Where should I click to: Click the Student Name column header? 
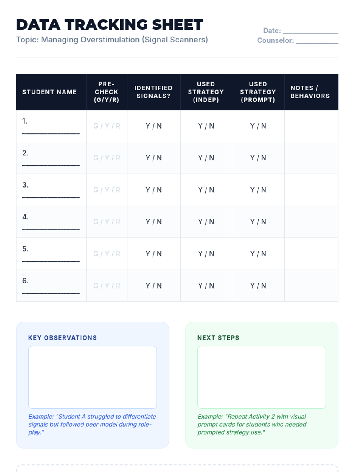click(x=50, y=92)
